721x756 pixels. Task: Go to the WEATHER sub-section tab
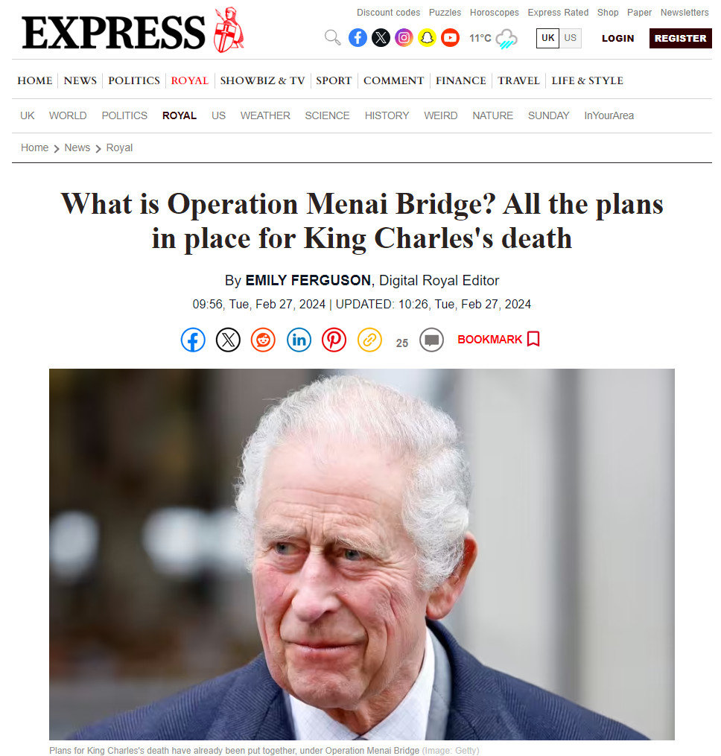(x=265, y=115)
